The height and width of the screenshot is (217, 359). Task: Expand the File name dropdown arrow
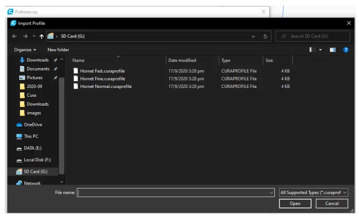click(x=271, y=193)
